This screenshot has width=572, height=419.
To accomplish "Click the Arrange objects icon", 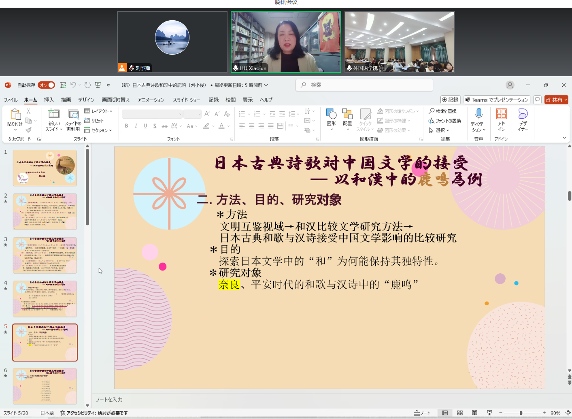I will 347,114.
